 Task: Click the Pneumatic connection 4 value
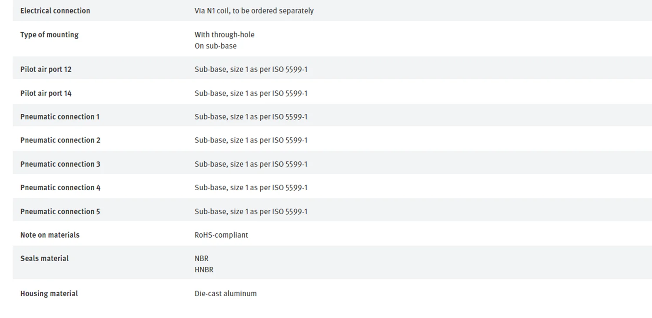click(251, 188)
